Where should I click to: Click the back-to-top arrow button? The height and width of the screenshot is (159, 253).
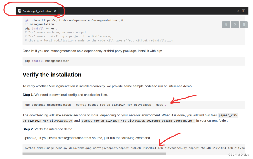pos(244,25)
